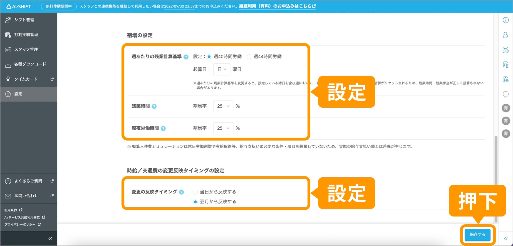This screenshot has height=246, width=513.
Task: Collapse the left sidebar with chevron
Action: coord(50,239)
